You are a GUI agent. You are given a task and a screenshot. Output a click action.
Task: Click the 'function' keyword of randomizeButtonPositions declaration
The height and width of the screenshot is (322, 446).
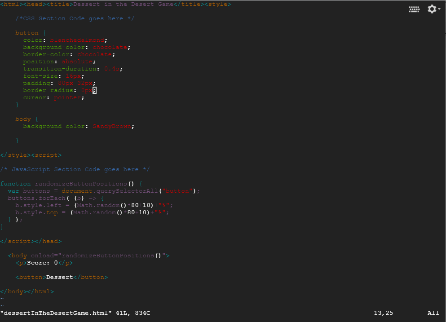[15, 184]
